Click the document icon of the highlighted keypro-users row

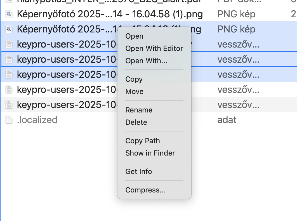[9, 59]
